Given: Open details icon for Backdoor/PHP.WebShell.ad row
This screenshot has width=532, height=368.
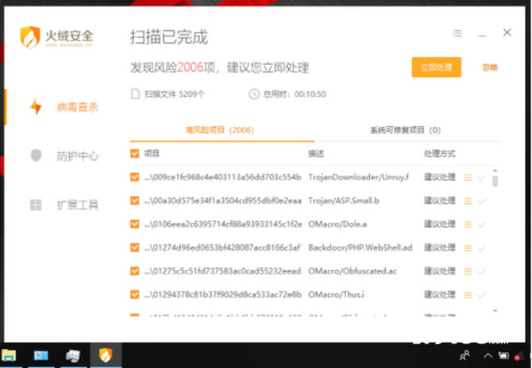Looking at the screenshot, I should click(468, 247).
